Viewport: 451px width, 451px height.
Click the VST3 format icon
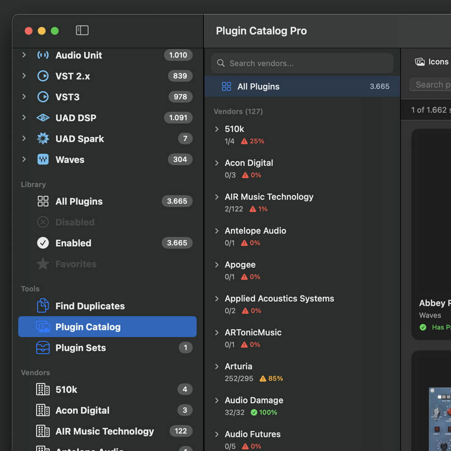(x=43, y=97)
